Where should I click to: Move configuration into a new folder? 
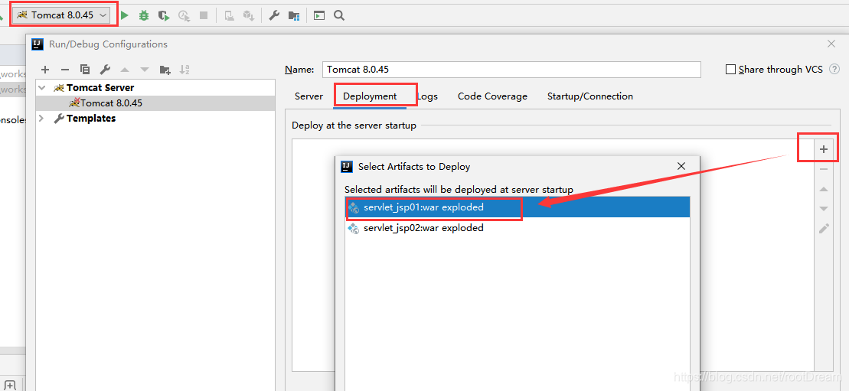pyautogui.click(x=165, y=70)
